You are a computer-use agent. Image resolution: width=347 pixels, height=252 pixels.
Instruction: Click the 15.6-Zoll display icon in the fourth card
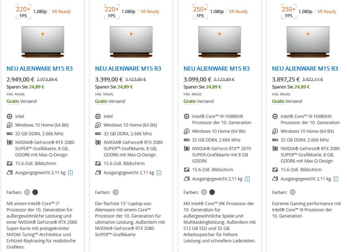point(275,170)
